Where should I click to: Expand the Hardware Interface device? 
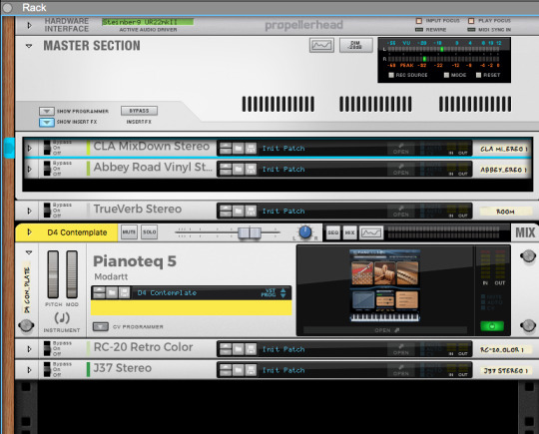29,25
